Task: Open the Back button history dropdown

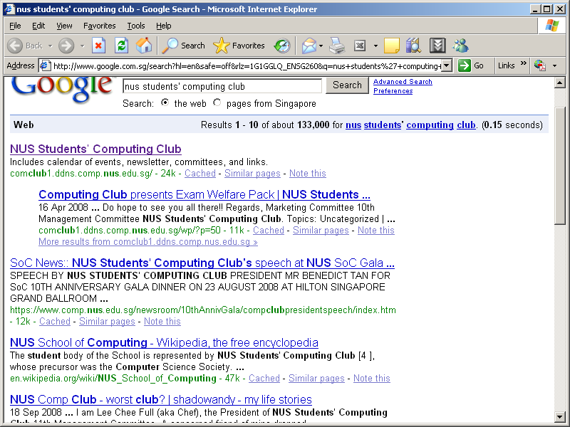Action: click(50, 46)
